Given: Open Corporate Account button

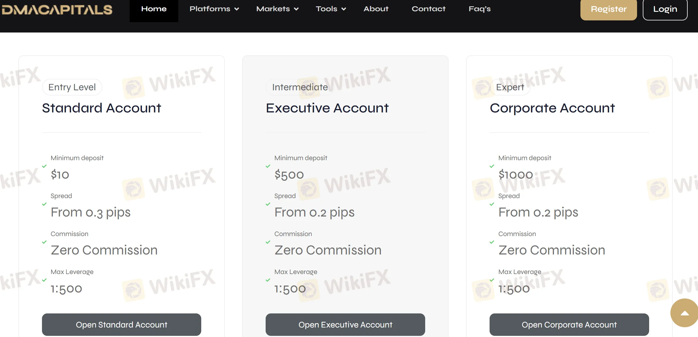Looking at the screenshot, I should (x=569, y=325).
